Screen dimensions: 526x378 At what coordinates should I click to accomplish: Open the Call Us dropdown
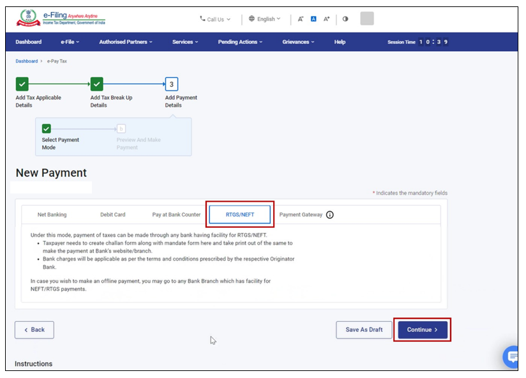(x=215, y=19)
